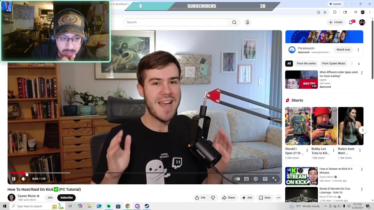Open Should I Open it Short

click(x=298, y=126)
